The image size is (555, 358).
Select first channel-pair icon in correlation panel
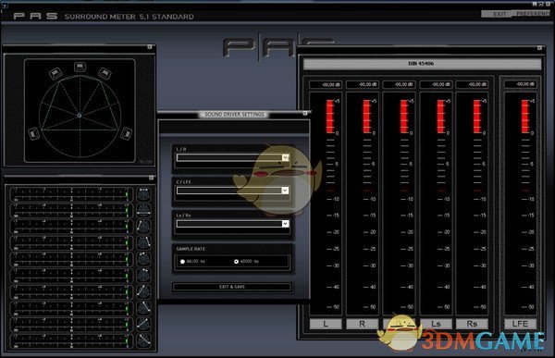click(x=143, y=194)
